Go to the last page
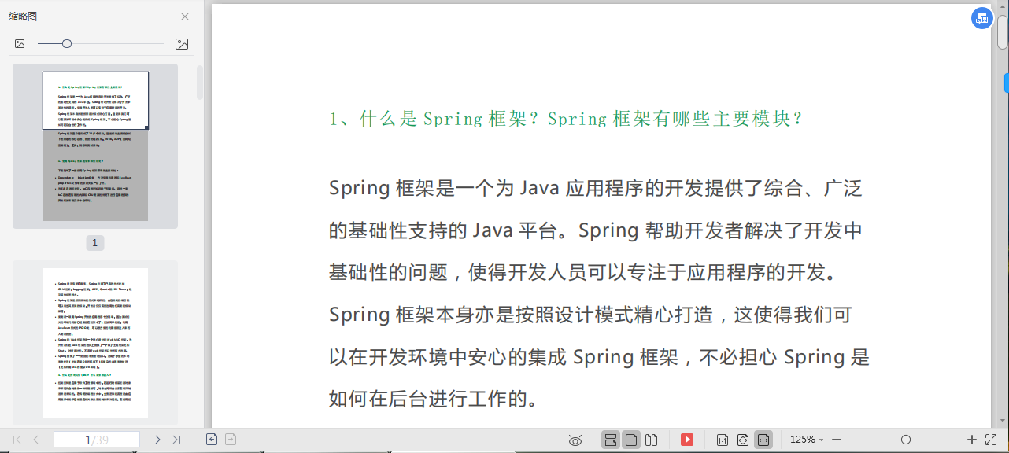Screen dimensions: 1009x453 [x=176, y=440]
